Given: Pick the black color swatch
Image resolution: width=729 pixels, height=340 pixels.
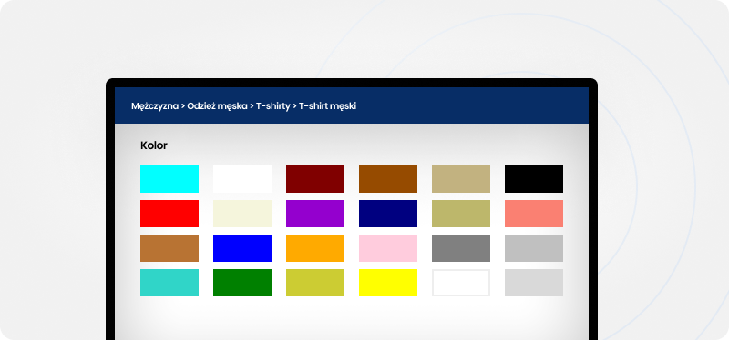Looking at the screenshot, I should pyautogui.click(x=534, y=179).
